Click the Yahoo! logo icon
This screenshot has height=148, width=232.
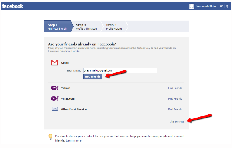pyautogui.click(x=54, y=88)
